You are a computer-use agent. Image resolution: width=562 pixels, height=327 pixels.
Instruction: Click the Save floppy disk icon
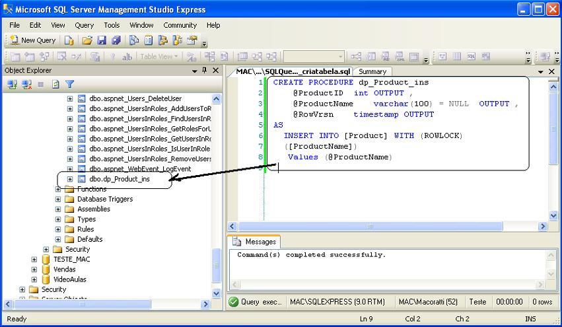pos(102,40)
